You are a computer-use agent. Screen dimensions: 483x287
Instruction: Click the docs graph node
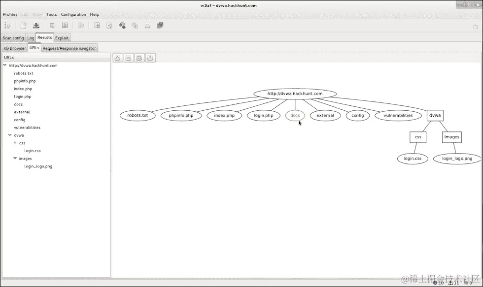point(295,115)
